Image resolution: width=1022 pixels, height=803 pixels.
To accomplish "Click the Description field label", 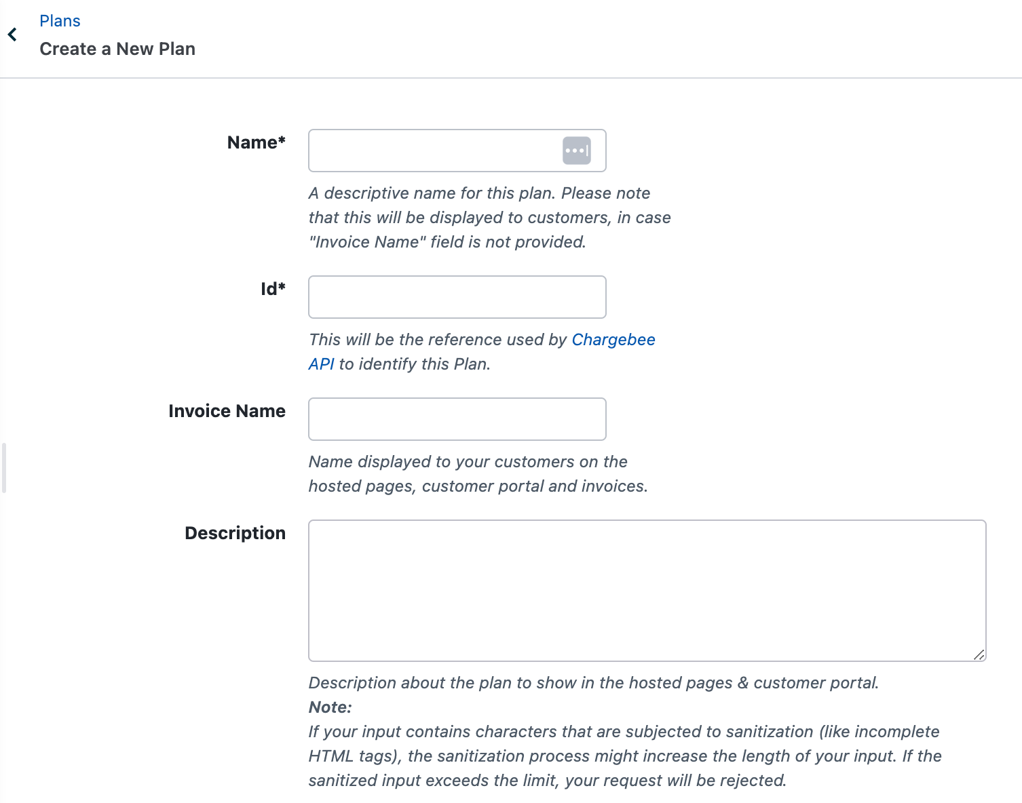I will (235, 533).
